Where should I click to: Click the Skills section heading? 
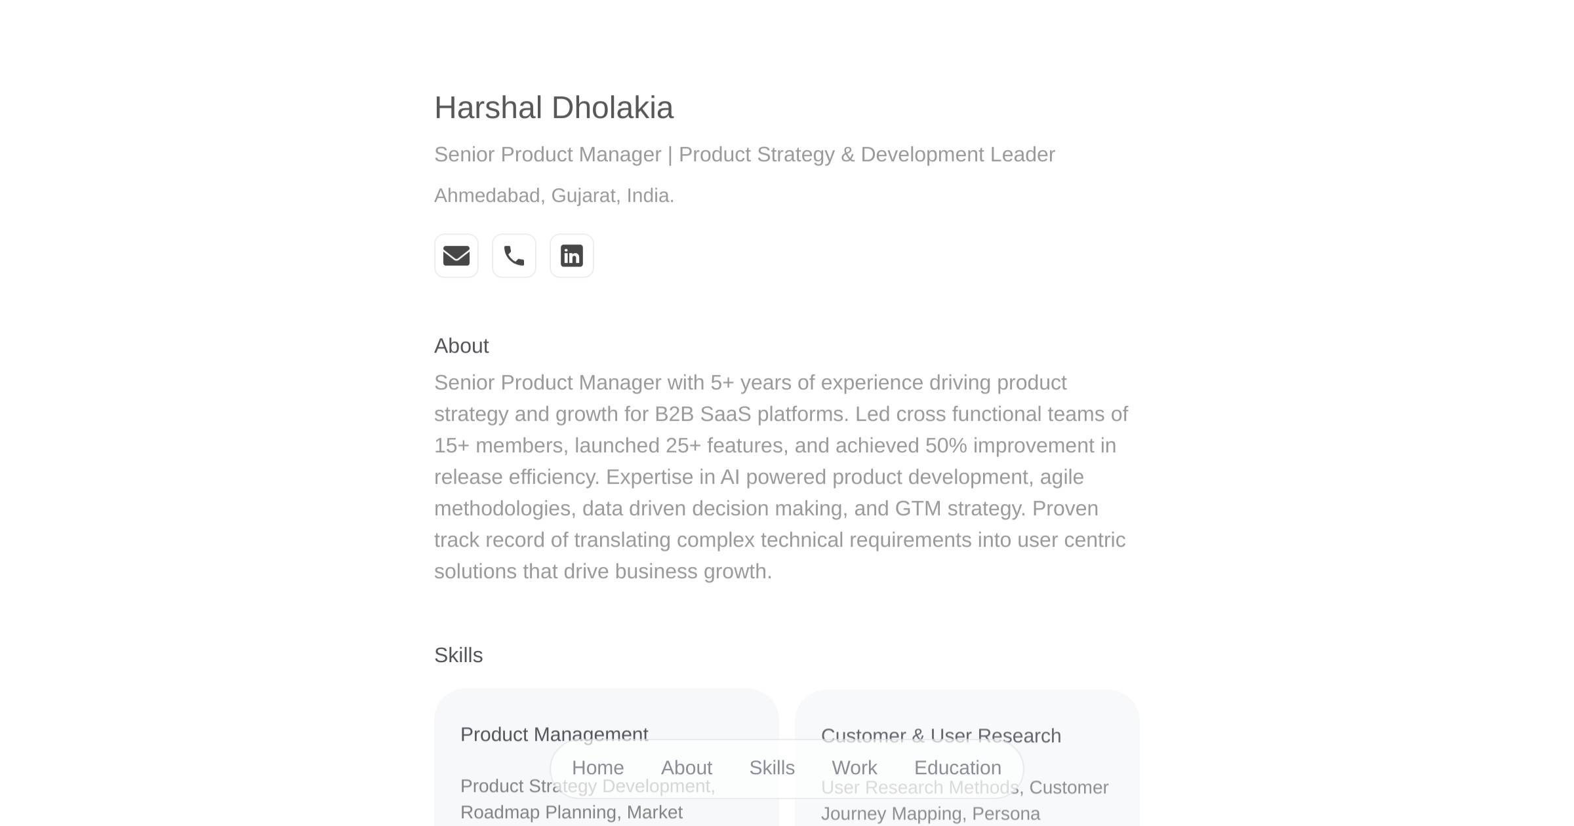(458, 656)
